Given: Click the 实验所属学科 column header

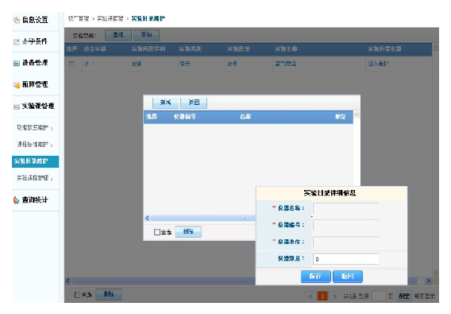Looking at the screenshot, I should click(x=148, y=49).
